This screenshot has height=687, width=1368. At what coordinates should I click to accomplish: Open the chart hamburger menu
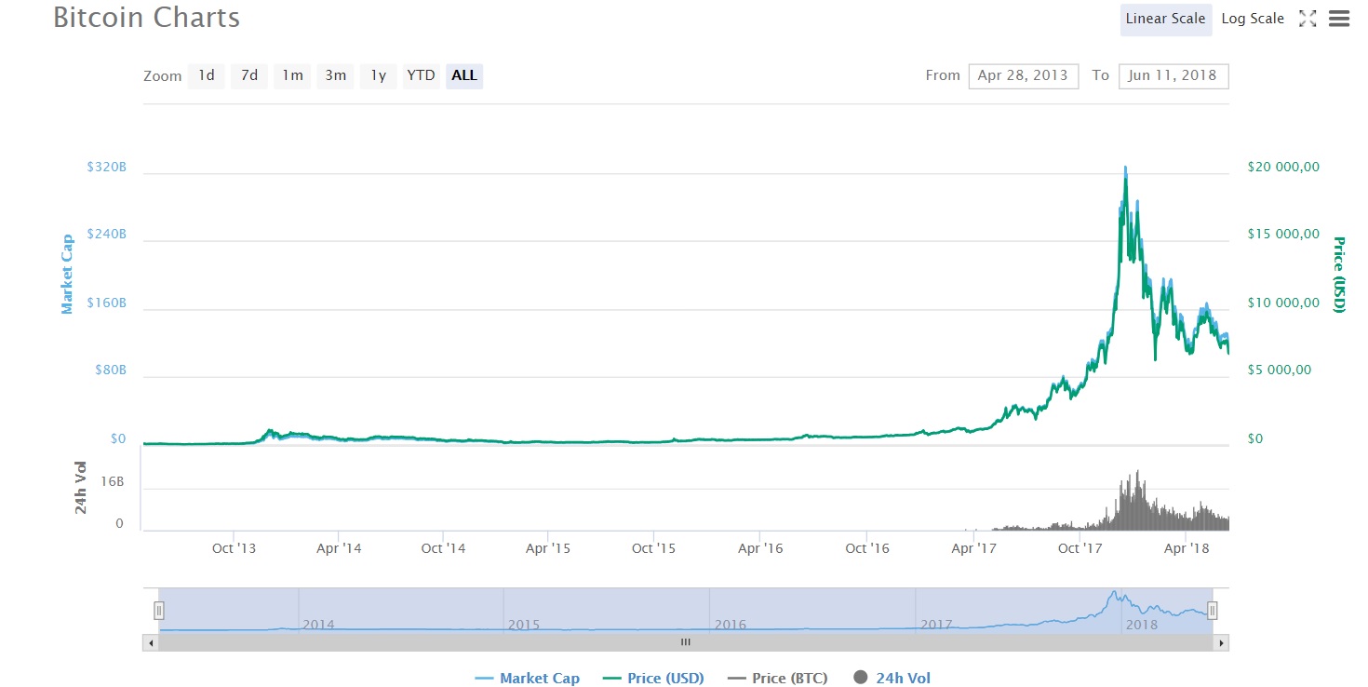coord(1338,19)
